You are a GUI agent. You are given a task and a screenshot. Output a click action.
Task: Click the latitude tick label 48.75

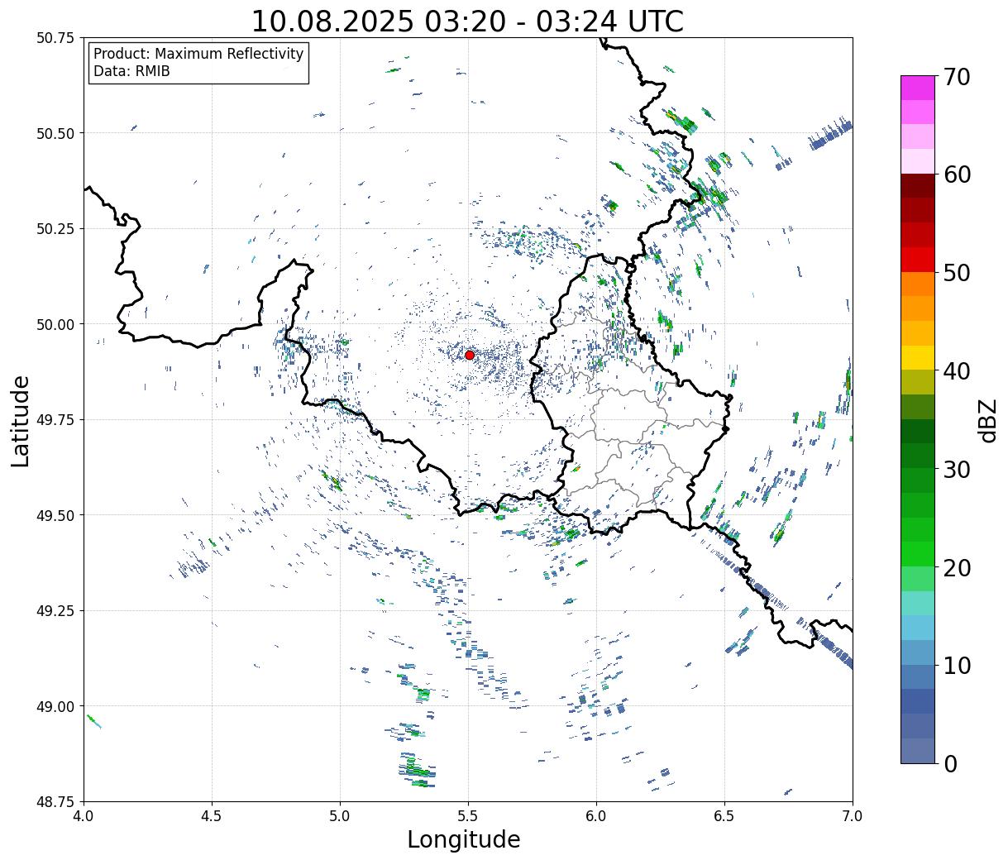coord(55,801)
